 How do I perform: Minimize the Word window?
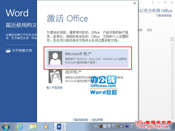pyautogui.click(x=159, y=2)
